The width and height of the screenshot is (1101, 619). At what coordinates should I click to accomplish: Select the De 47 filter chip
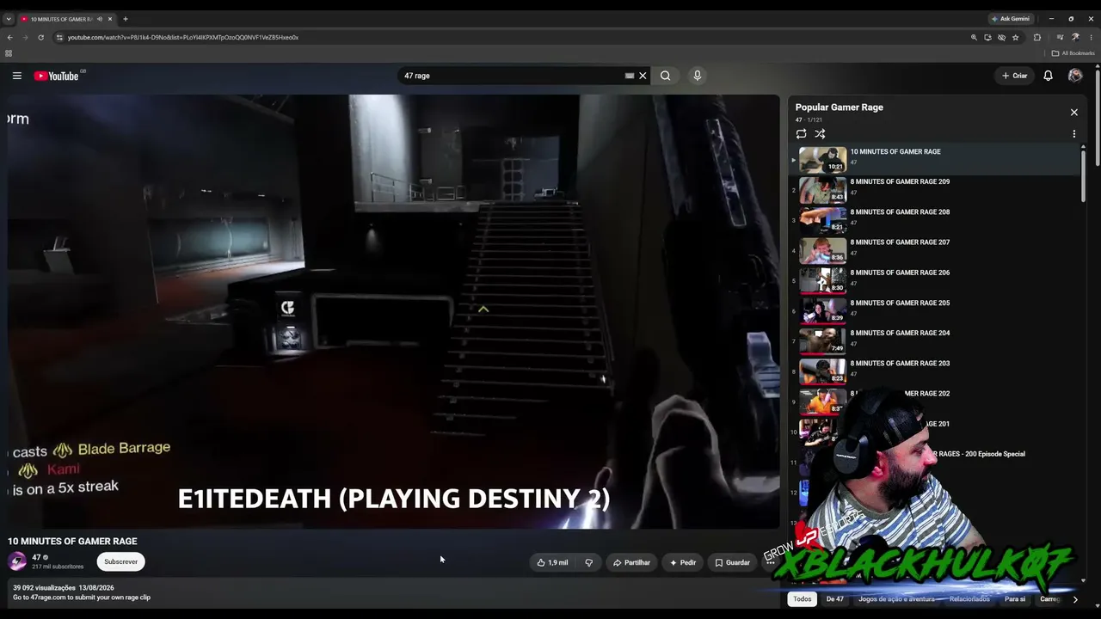835,599
